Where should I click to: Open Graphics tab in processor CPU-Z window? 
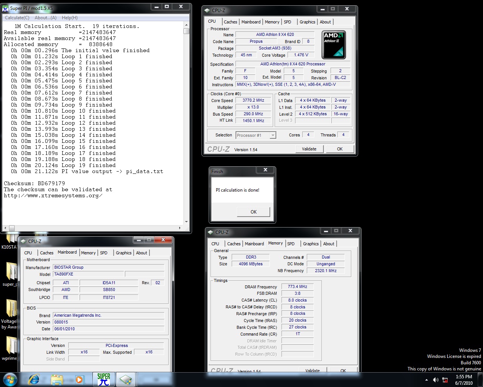point(308,22)
